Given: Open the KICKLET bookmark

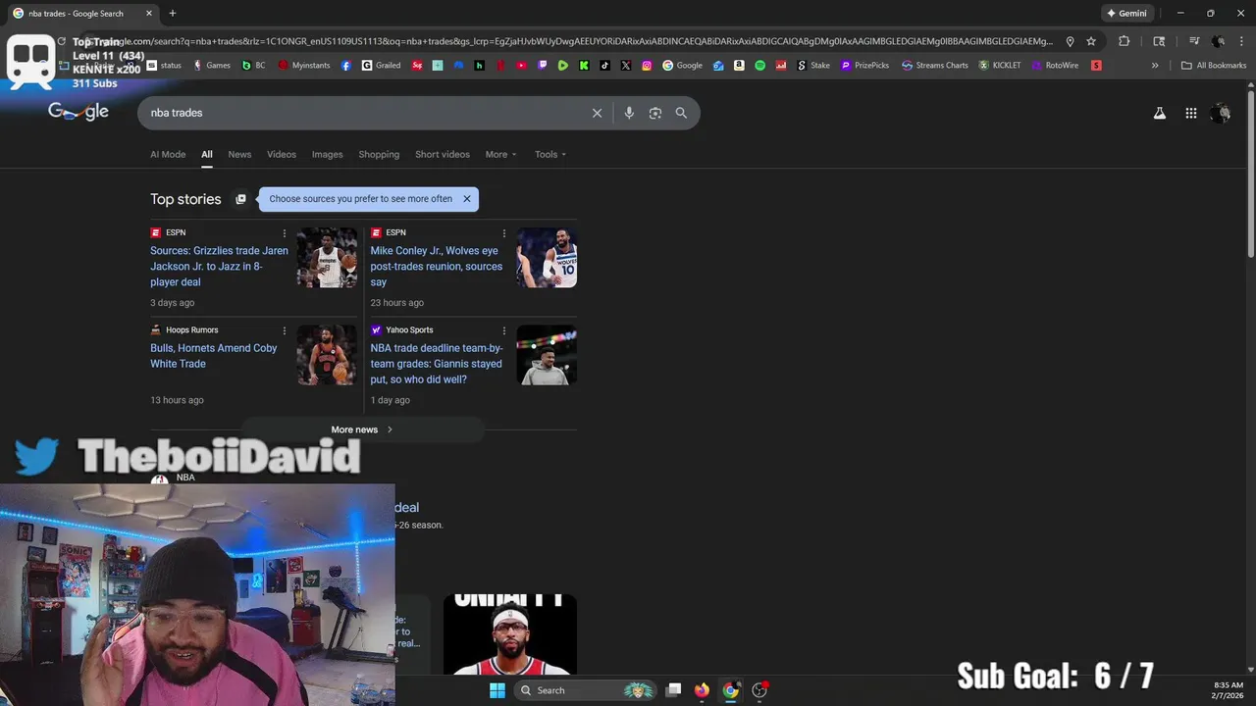Looking at the screenshot, I should point(1000,66).
